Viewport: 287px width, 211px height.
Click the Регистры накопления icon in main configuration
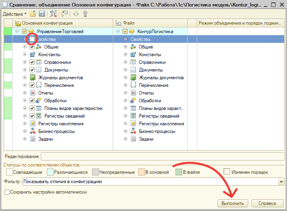33,124
